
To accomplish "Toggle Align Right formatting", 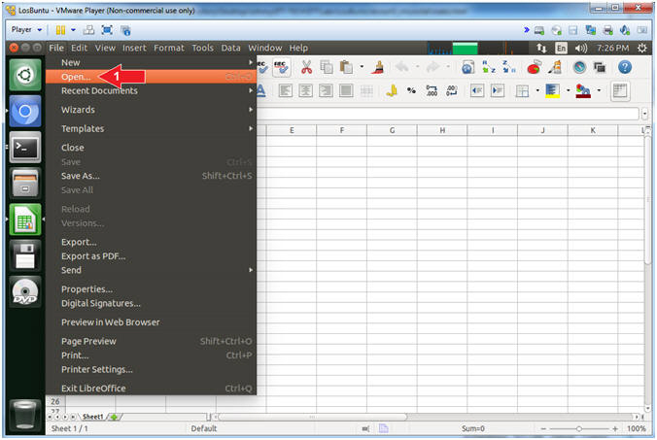I will tap(326, 90).
